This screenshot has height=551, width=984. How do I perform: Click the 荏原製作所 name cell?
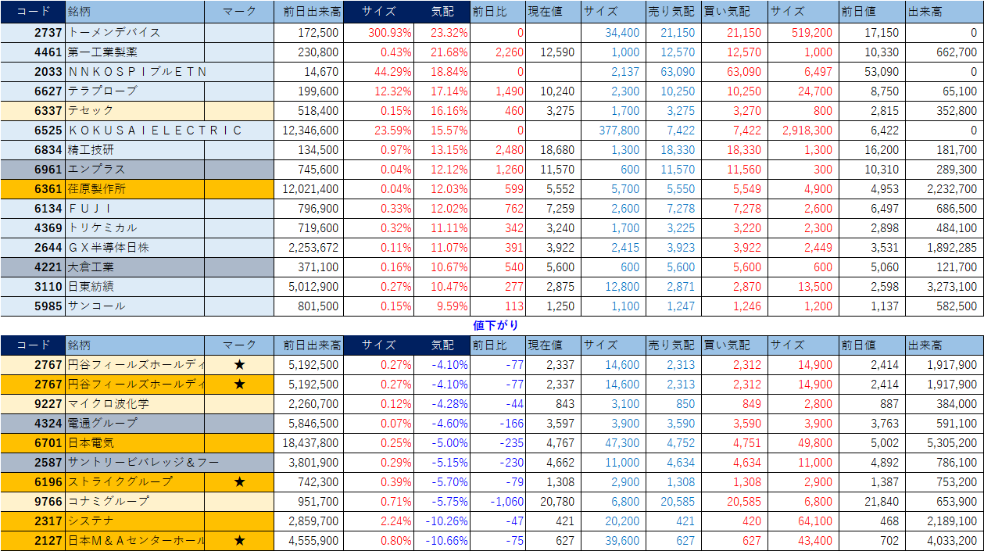[x=135, y=189]
